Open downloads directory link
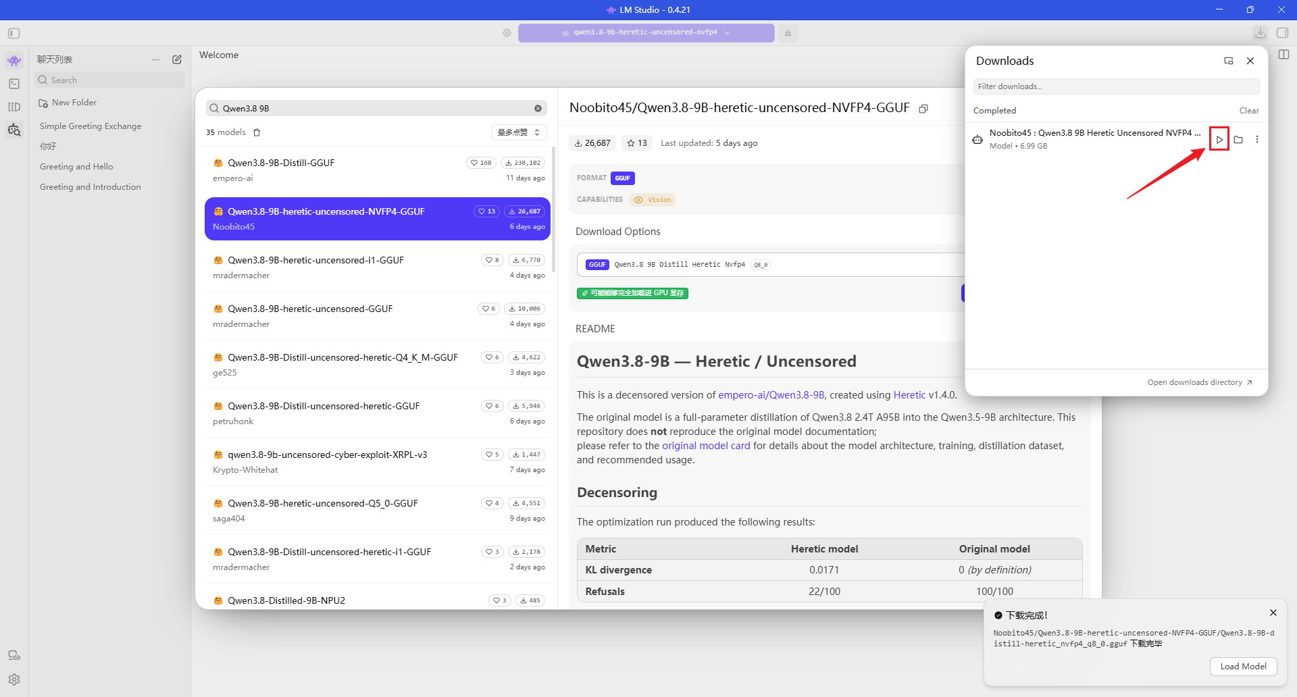This screenshot has width=1297, height=697. coord(1200,382)
